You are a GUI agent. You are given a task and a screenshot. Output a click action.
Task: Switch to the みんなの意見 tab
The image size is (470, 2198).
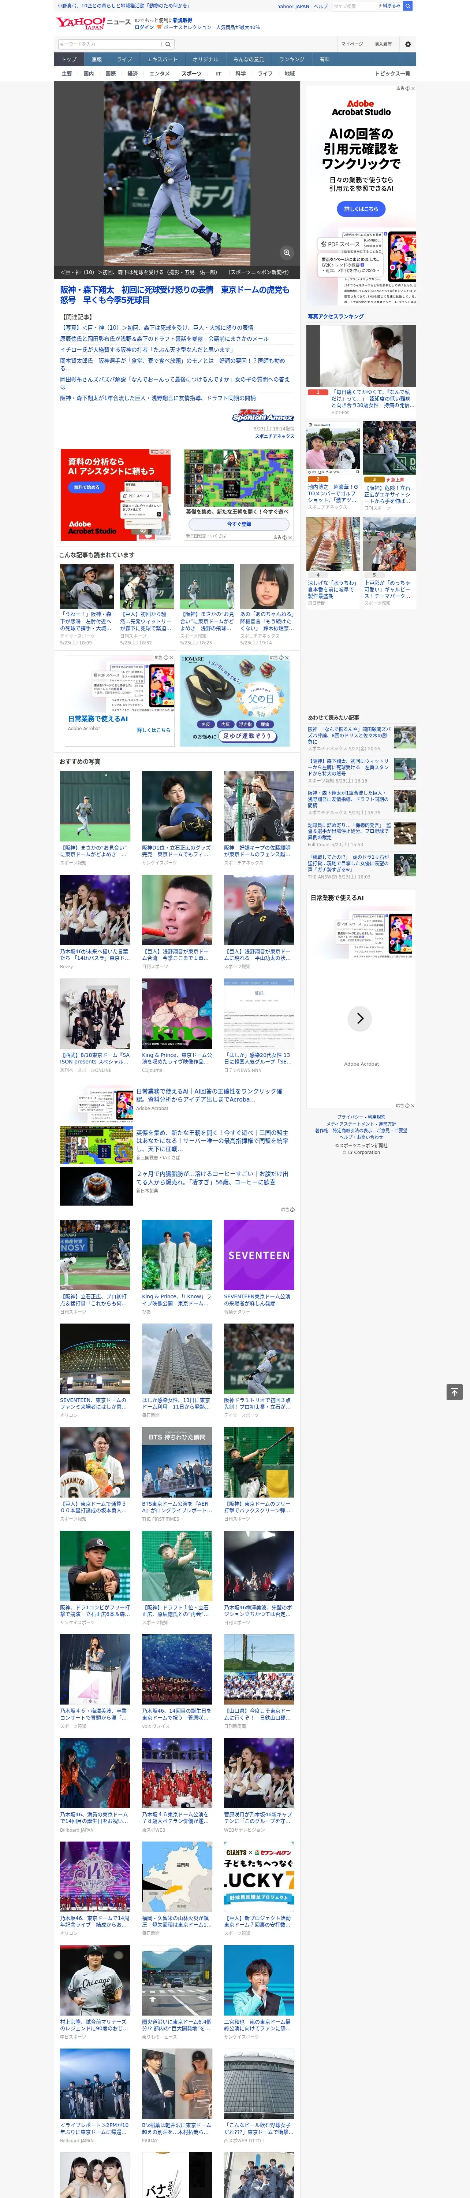tap(249, 60)
